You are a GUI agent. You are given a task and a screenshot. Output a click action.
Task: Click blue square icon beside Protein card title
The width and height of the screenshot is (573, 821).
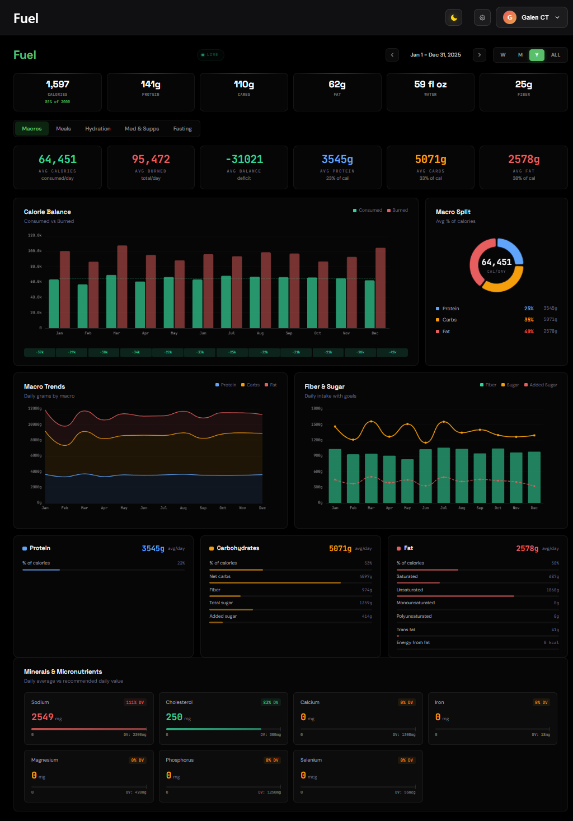(25, 548)
